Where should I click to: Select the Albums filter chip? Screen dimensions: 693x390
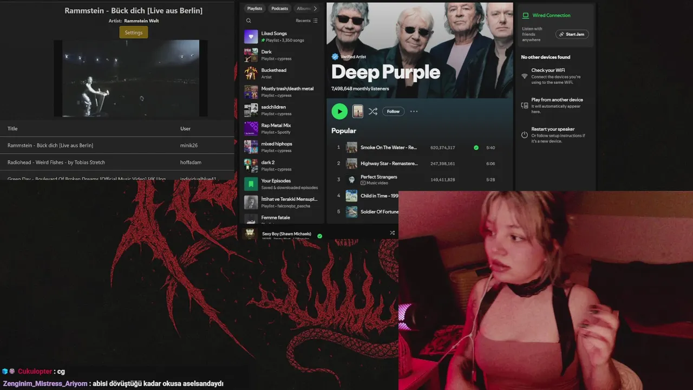303,9
